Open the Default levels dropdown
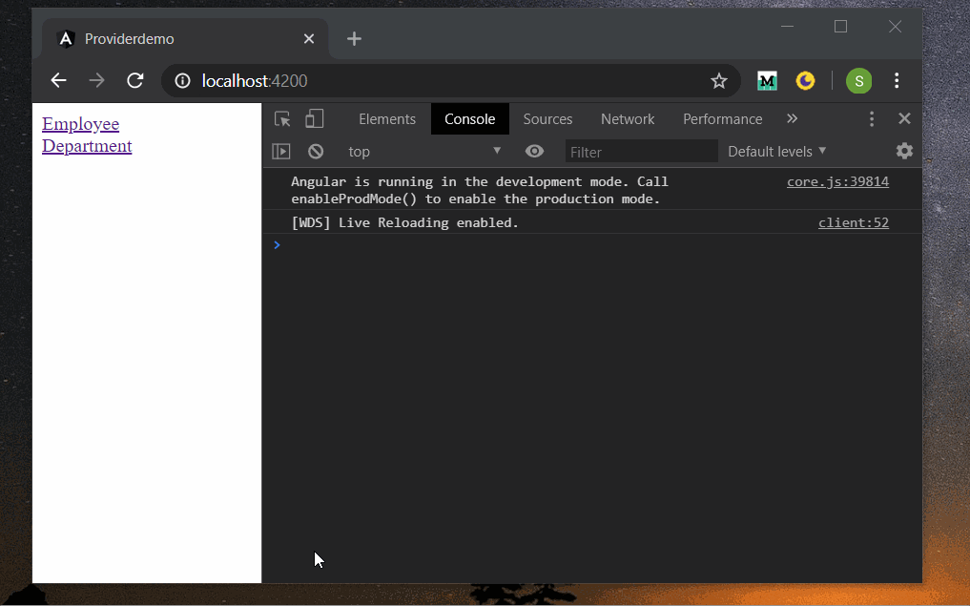The height and width of the screenshot is (606, 970). pos(775,151)
